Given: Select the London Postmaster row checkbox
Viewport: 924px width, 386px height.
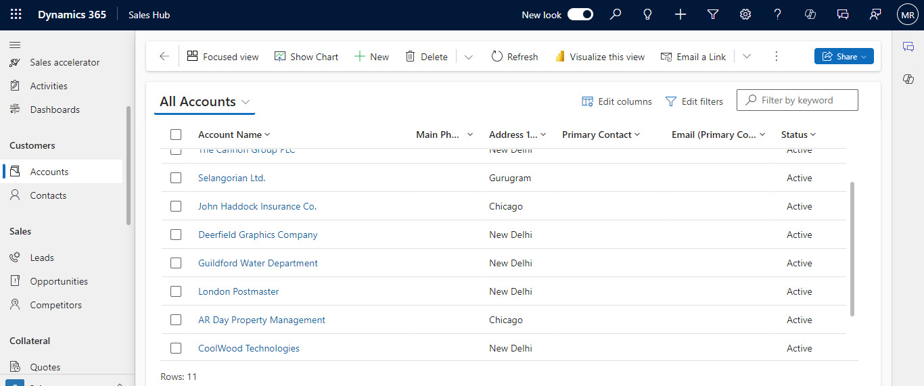Looking at the screenshot, I should [x=176, y=292].
